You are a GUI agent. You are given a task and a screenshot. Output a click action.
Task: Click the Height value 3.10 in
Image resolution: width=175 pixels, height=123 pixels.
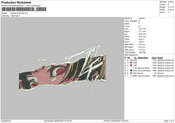(x=171, y=7)
